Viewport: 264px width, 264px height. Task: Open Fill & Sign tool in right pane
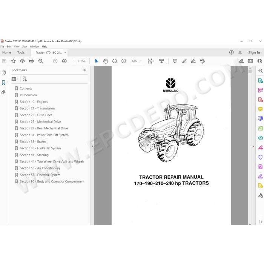click(260, 176)
